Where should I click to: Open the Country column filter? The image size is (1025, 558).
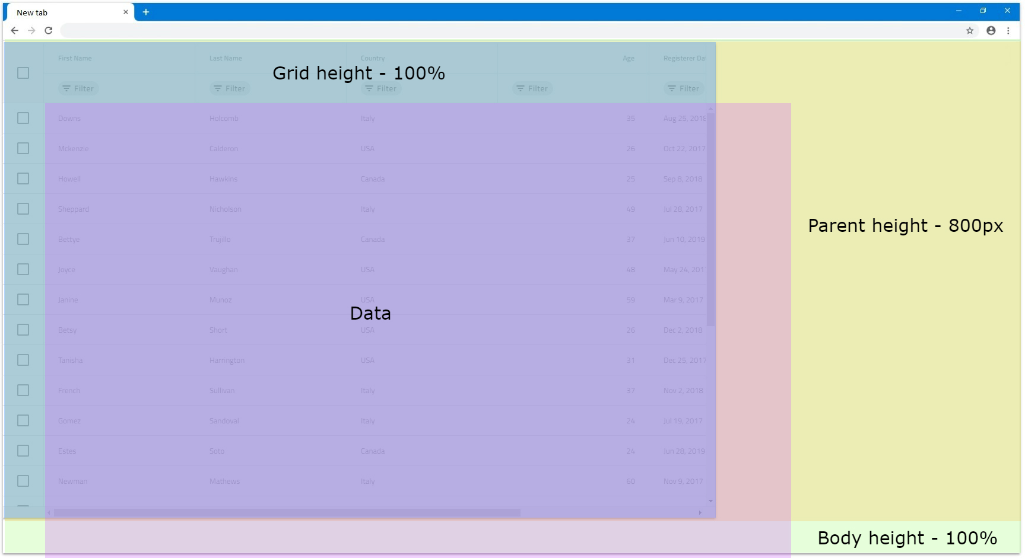coord(381,88)
